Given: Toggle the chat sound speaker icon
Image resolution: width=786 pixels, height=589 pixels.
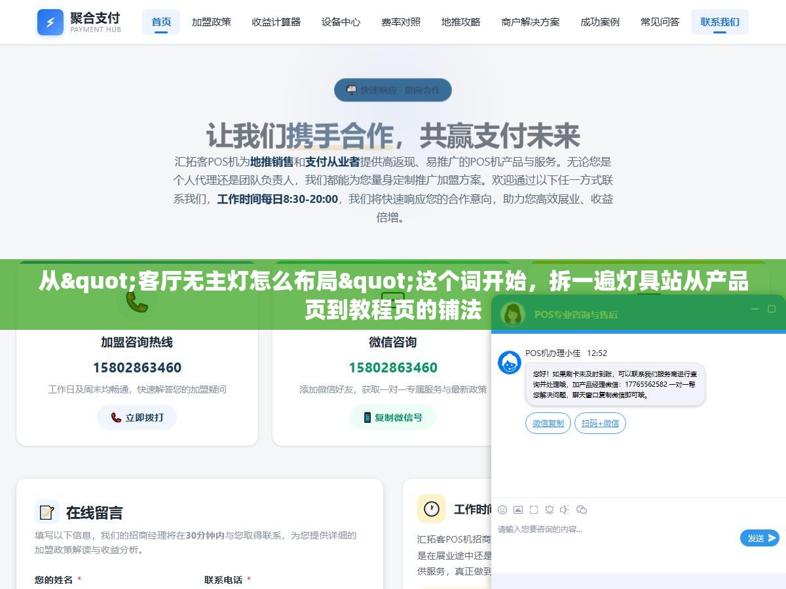Looking at the screenshot, I should (564, 509).
